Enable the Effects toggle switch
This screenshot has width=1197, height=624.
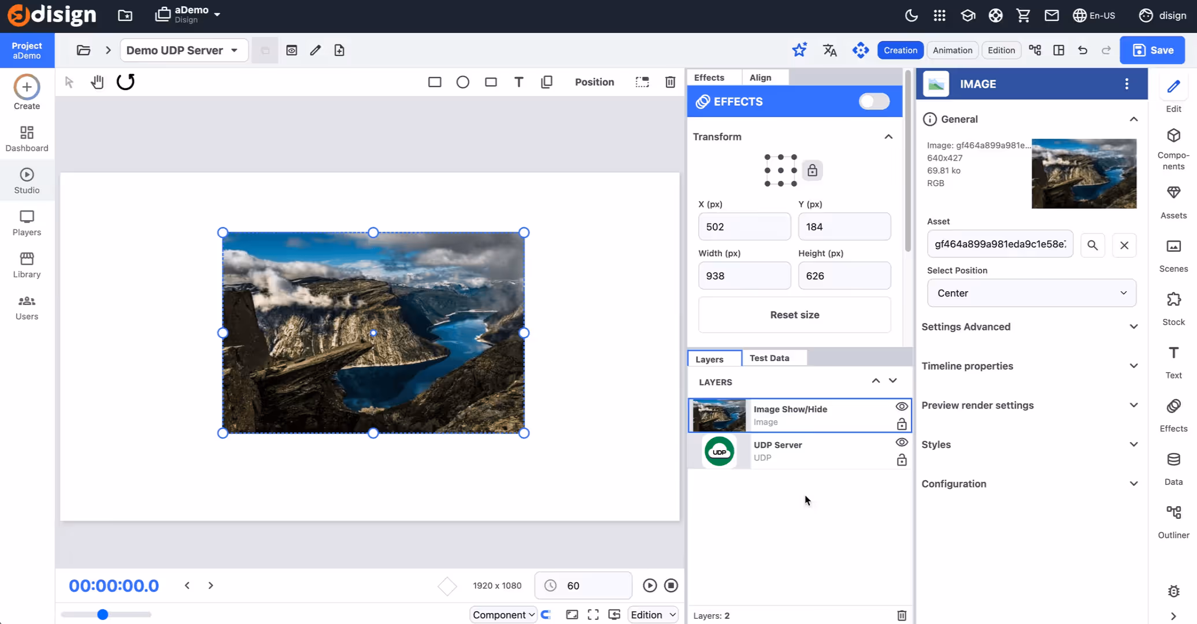coord(873,102)
